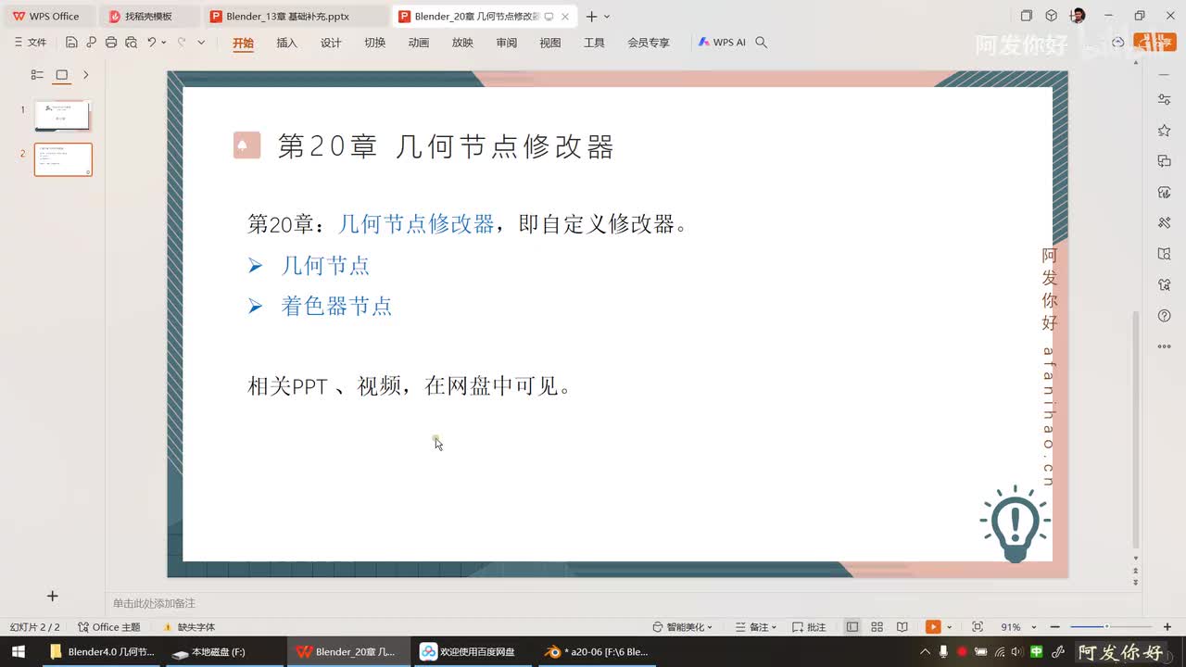Select the 开始 ribbon tab
The width and height of the screenshot is (1186, 667).
(243, 43)
